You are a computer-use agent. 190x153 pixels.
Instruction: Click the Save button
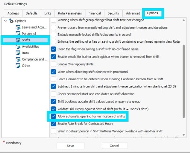pyautogui.click(x=71, y=146)
